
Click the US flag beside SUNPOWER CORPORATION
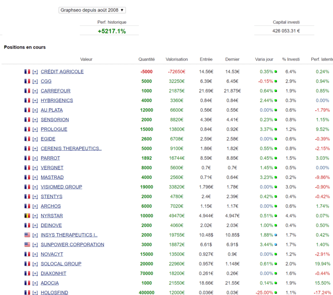(27, 245)
